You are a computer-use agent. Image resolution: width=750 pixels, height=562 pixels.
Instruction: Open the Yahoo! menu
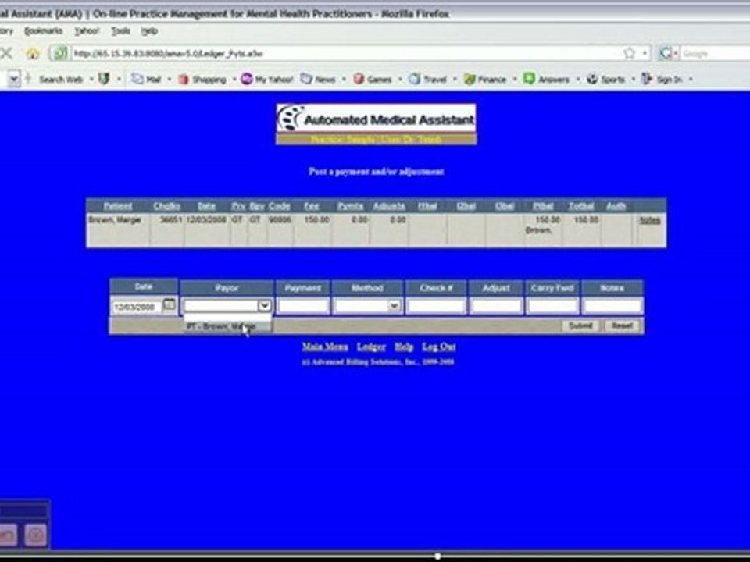point(87,31)
